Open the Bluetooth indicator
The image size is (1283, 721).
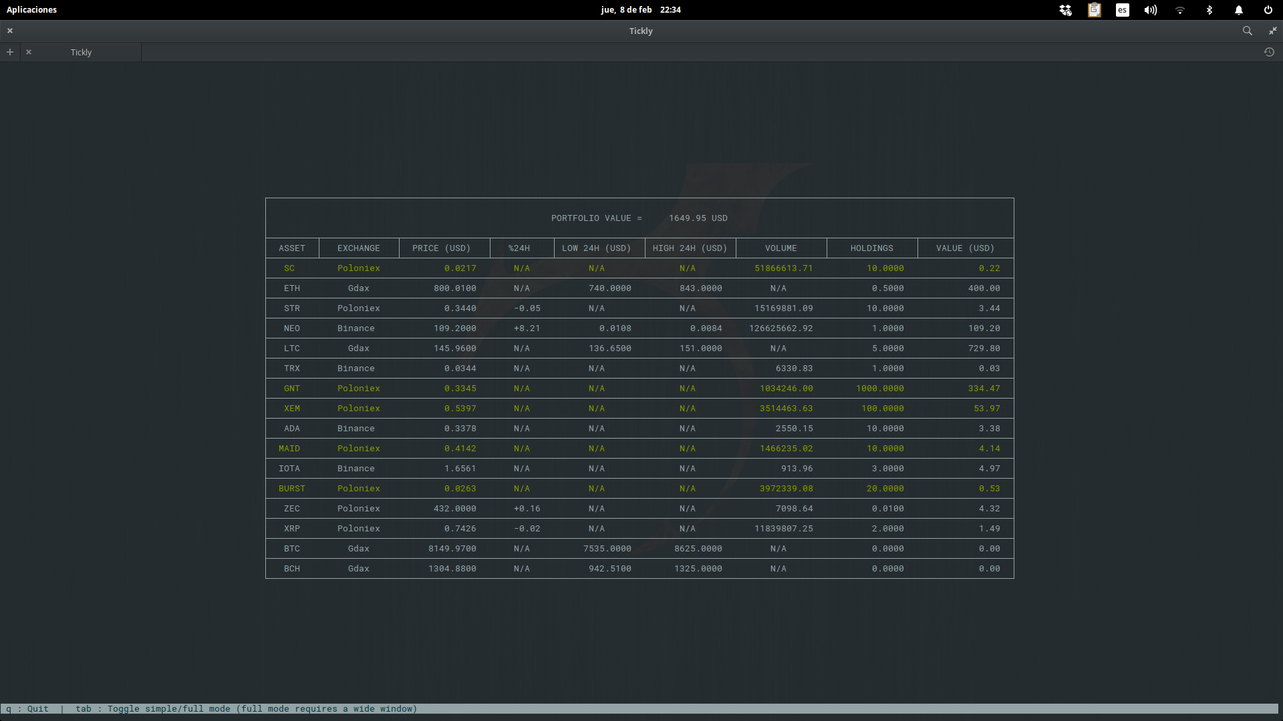pos(1209,10)
